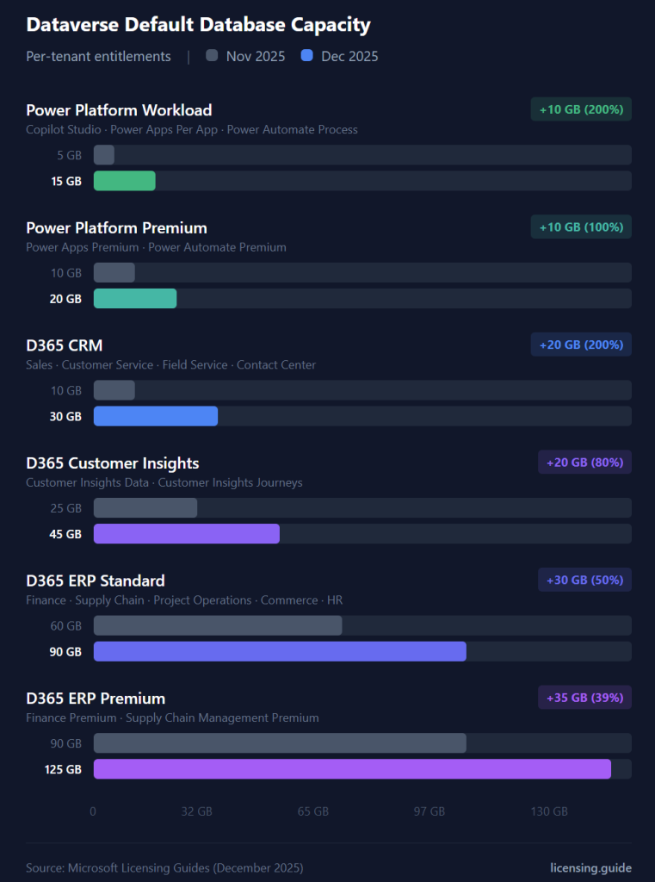Image resolution: width=655 pixels, height=882 pixels.
Task: Click the green 15 GB bar
Action: point(125,181)
